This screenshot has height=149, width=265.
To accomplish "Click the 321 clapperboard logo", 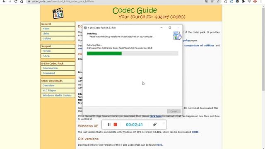I will coord(58,13).
